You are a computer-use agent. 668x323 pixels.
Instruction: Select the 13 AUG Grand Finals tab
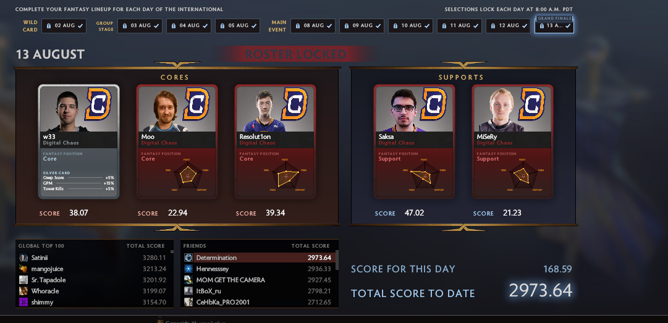[554, 25]
